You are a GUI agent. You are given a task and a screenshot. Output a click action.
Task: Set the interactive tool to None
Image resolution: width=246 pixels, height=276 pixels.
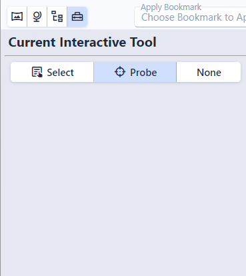pos(209,72)
